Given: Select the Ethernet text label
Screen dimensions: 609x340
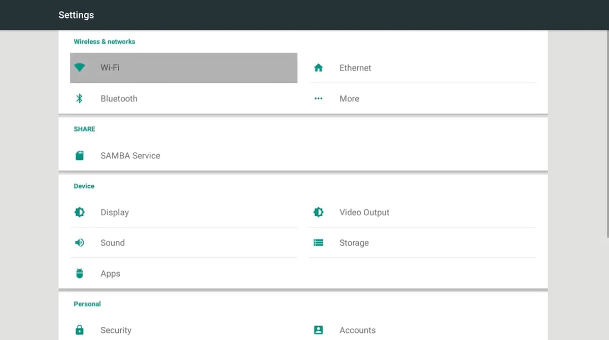Looking at the screenshot, I should tap(355, 67).
